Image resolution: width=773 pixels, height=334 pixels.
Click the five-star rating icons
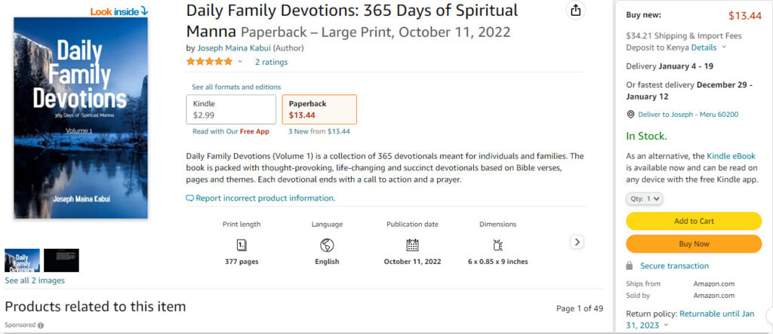[209, 62]
